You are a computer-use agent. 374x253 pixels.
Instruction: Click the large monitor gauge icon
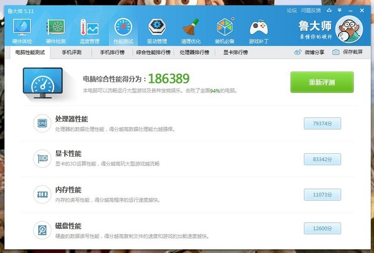43,83
